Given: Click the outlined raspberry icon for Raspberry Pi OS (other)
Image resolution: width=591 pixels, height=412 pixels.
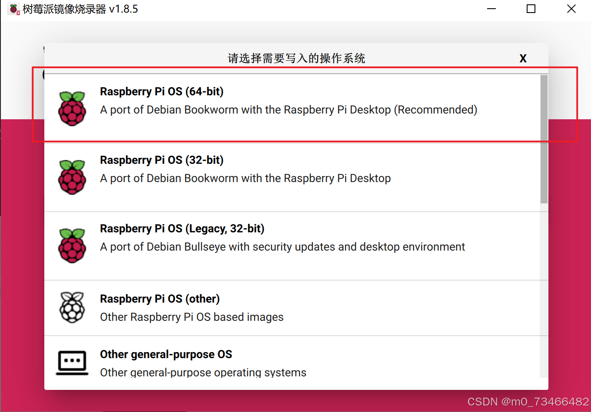Looking at the screenshot, I should click(72, 307).
